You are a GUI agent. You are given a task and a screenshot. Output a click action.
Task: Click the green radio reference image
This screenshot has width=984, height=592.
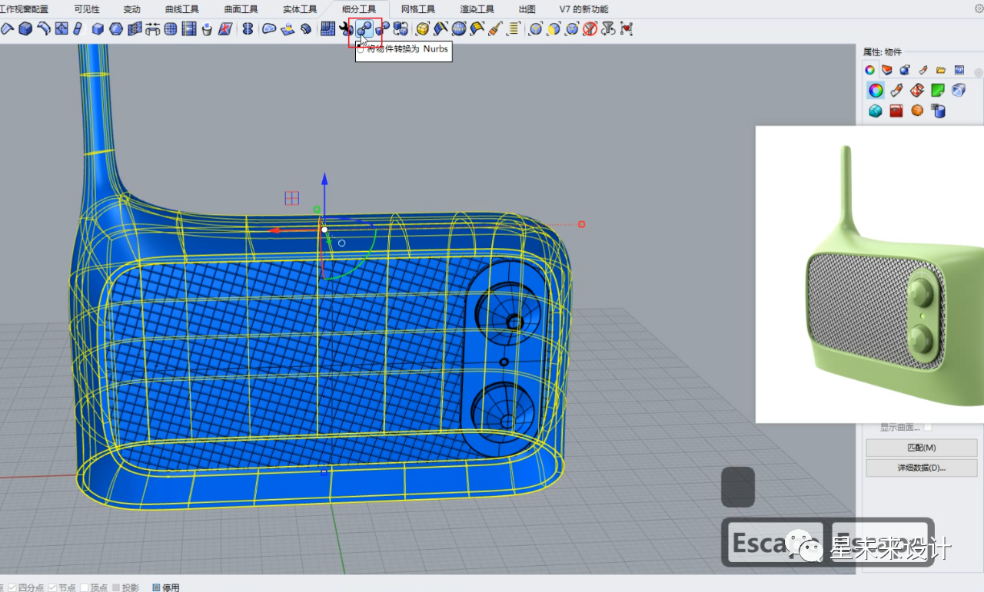tap(869, 274)
